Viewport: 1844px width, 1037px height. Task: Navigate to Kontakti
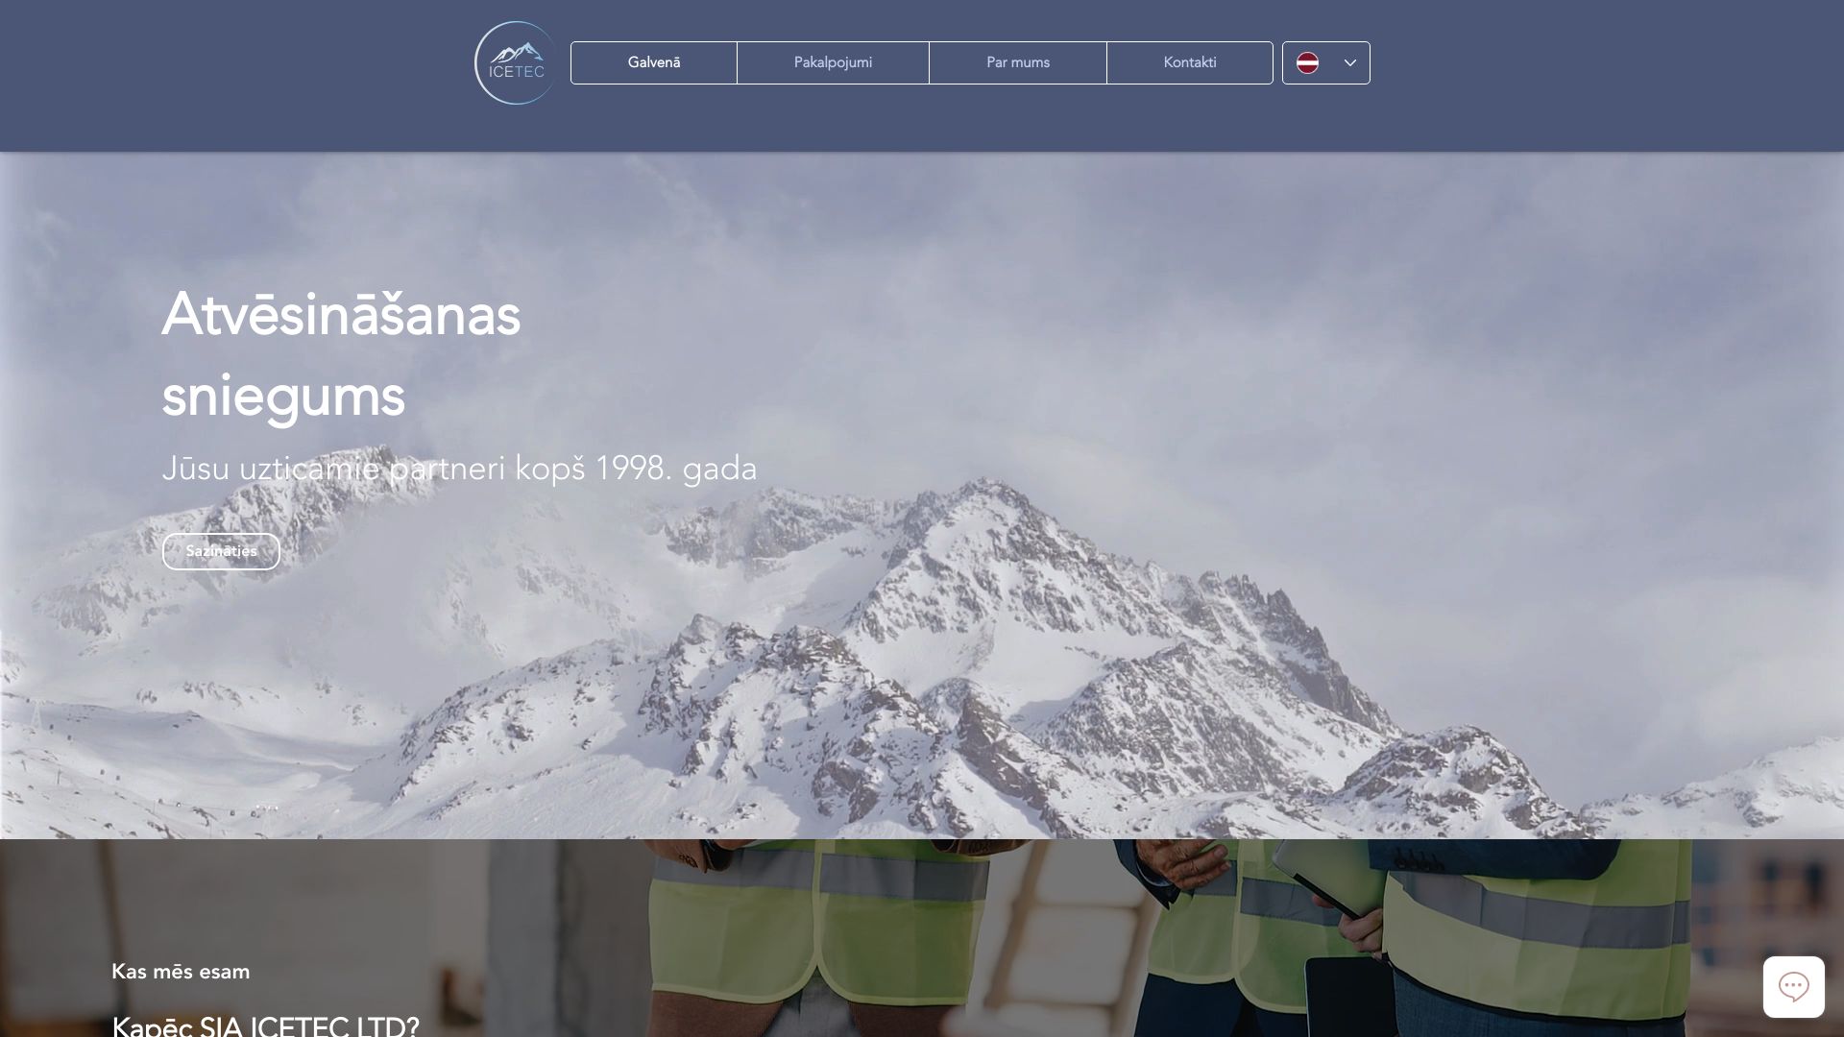point(1190,62)
